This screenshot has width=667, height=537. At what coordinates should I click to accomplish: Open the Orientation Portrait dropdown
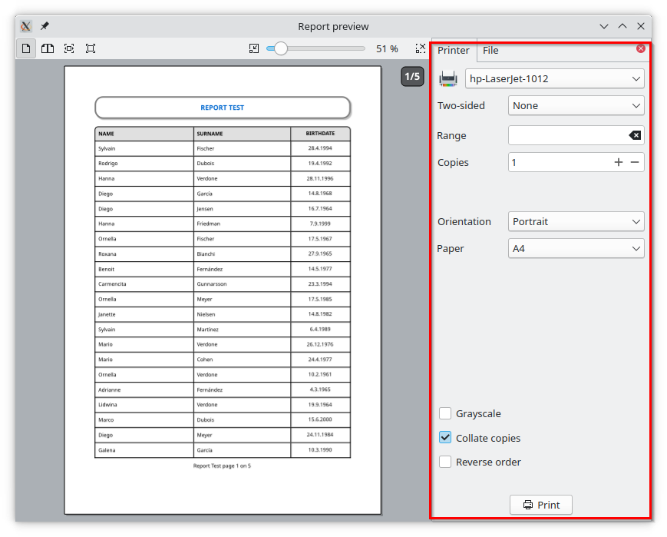click(x=576, y=221)
